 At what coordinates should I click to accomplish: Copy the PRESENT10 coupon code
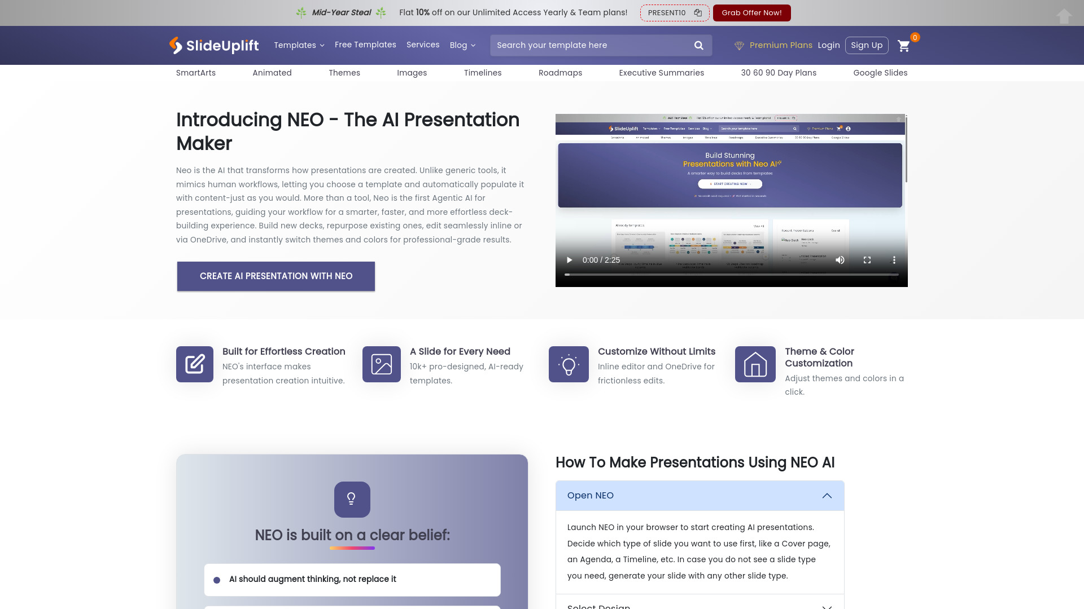(697, 12)
